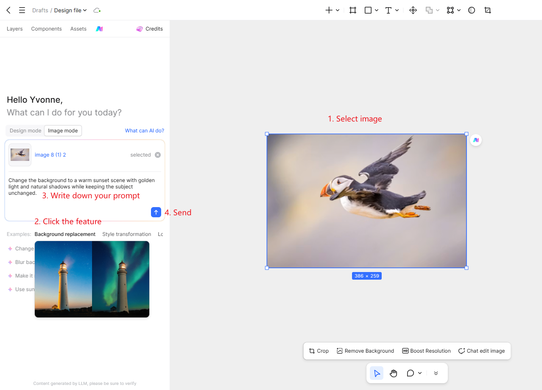This screenshot has width=542, height=390.
Task: Select the Hand pan tool
Action: pyautogui.click(x=394, y=373)
